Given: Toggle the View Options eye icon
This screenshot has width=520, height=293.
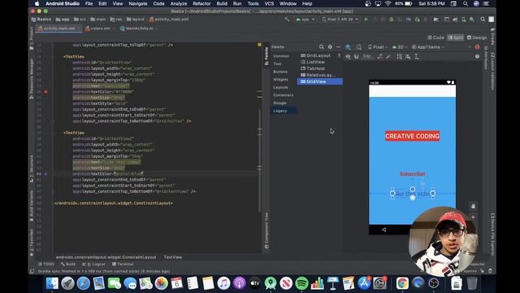Looking at the screenshot, I should point(348,56).
